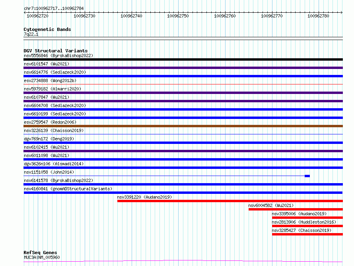This screenshot has height=266, width=354.
Task: Click the small blue block on nsv1151058 track
Action: point(307,176)
